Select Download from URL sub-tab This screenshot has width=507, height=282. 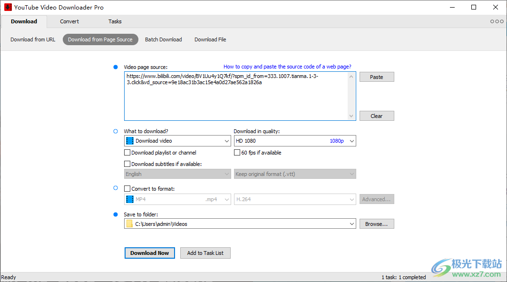click(x=33, y=39)
